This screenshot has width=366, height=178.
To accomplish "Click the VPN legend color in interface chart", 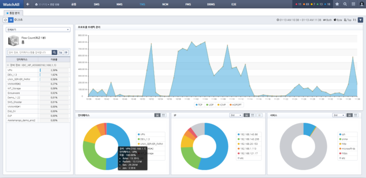I will tap(139, 134).
